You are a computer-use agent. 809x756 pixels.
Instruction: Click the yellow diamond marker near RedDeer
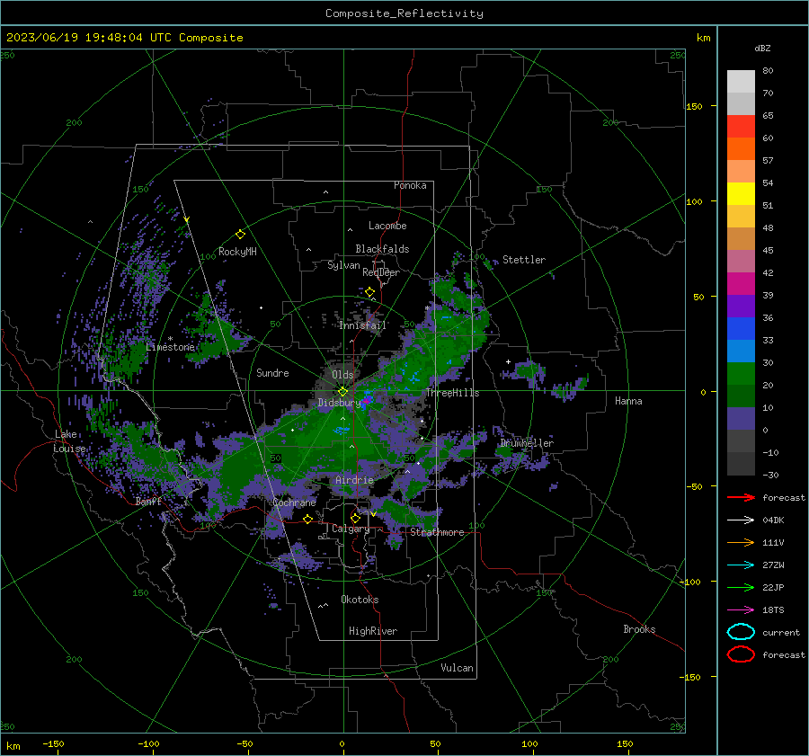coord(369,292)
